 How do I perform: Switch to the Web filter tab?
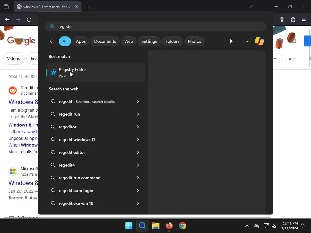(x=128, y=41)
